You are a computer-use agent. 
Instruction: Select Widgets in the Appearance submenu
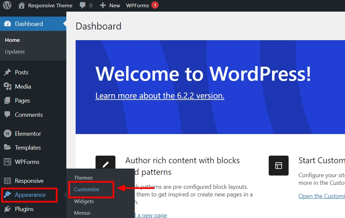coord(84,201)
